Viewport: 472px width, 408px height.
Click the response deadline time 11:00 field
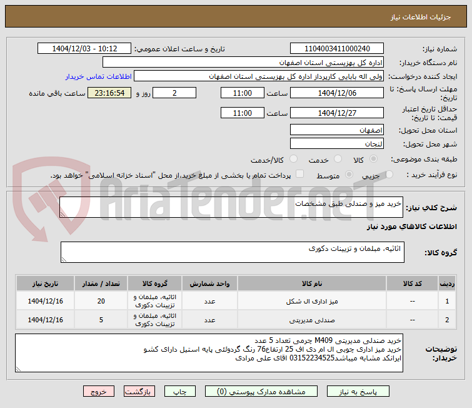[x=243, y=93]
